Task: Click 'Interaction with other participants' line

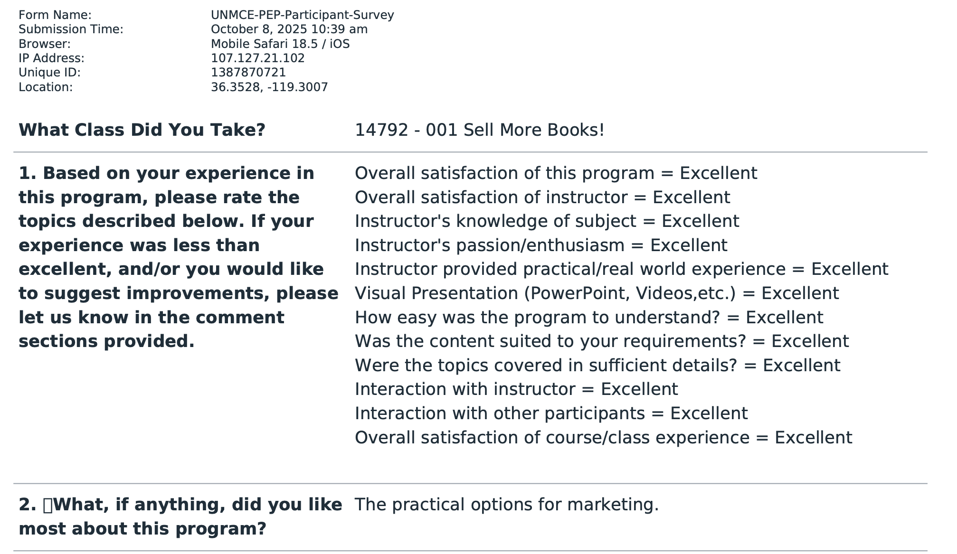Action: tap(551, 413)
